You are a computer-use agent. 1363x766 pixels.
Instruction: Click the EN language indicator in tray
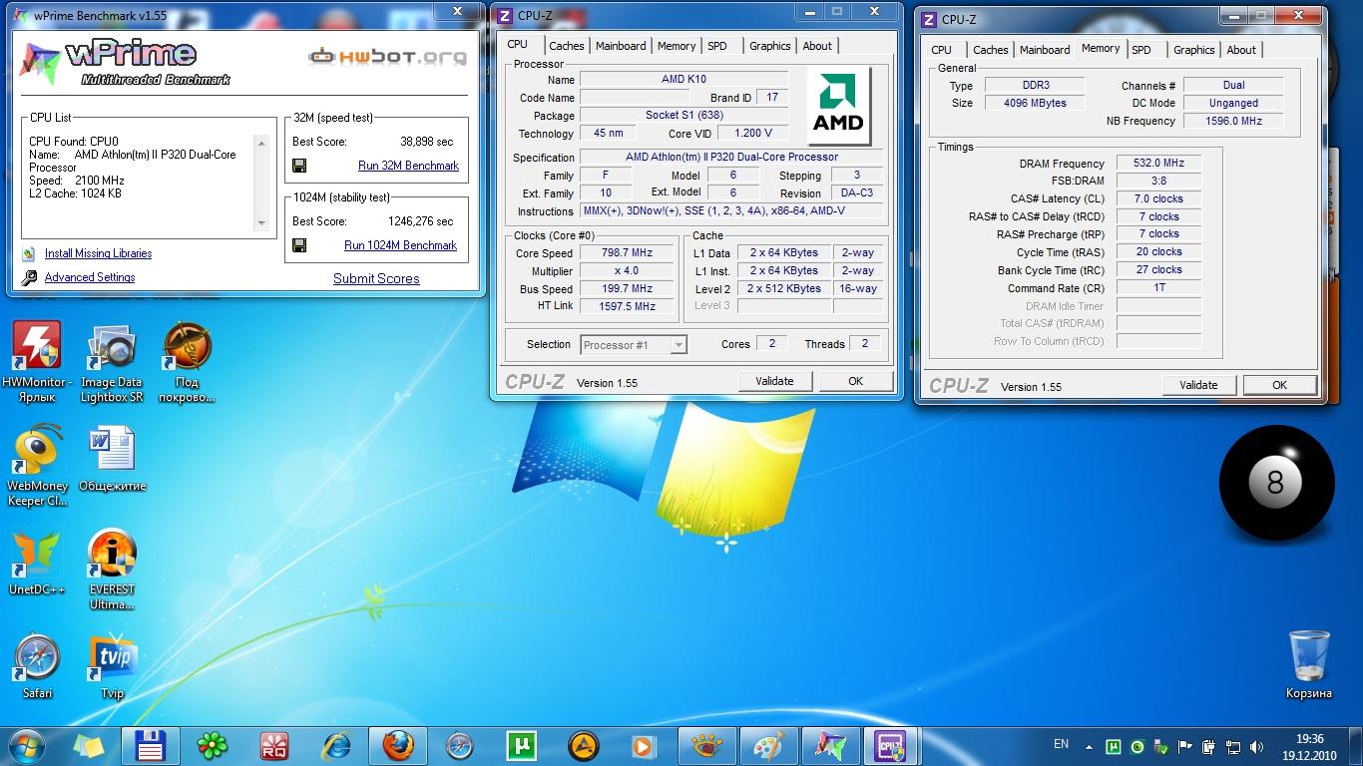(x=1061, y=744)
